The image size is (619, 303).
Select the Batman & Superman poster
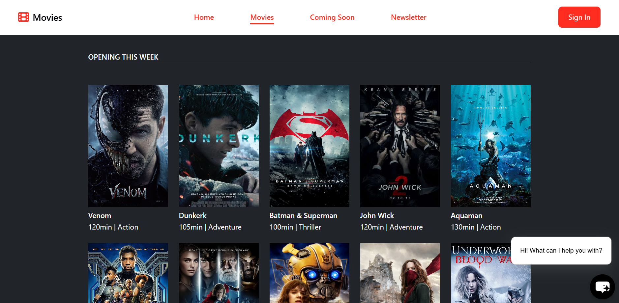309,146
